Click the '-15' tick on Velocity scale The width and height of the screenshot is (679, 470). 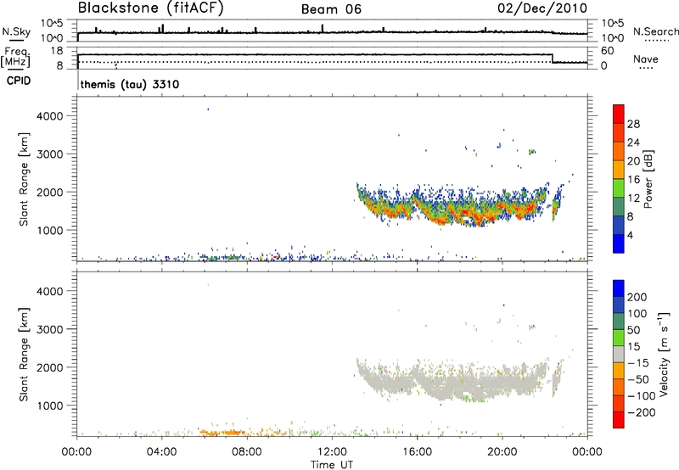[x=638, y=362]
